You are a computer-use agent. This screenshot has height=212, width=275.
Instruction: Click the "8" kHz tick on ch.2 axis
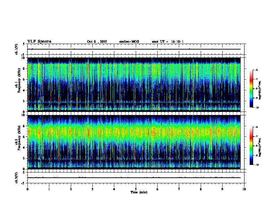tap(24, 126)
